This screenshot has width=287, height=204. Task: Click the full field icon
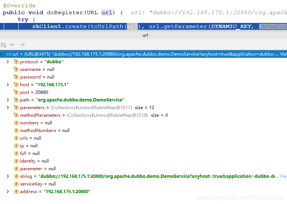click(16, 153)
